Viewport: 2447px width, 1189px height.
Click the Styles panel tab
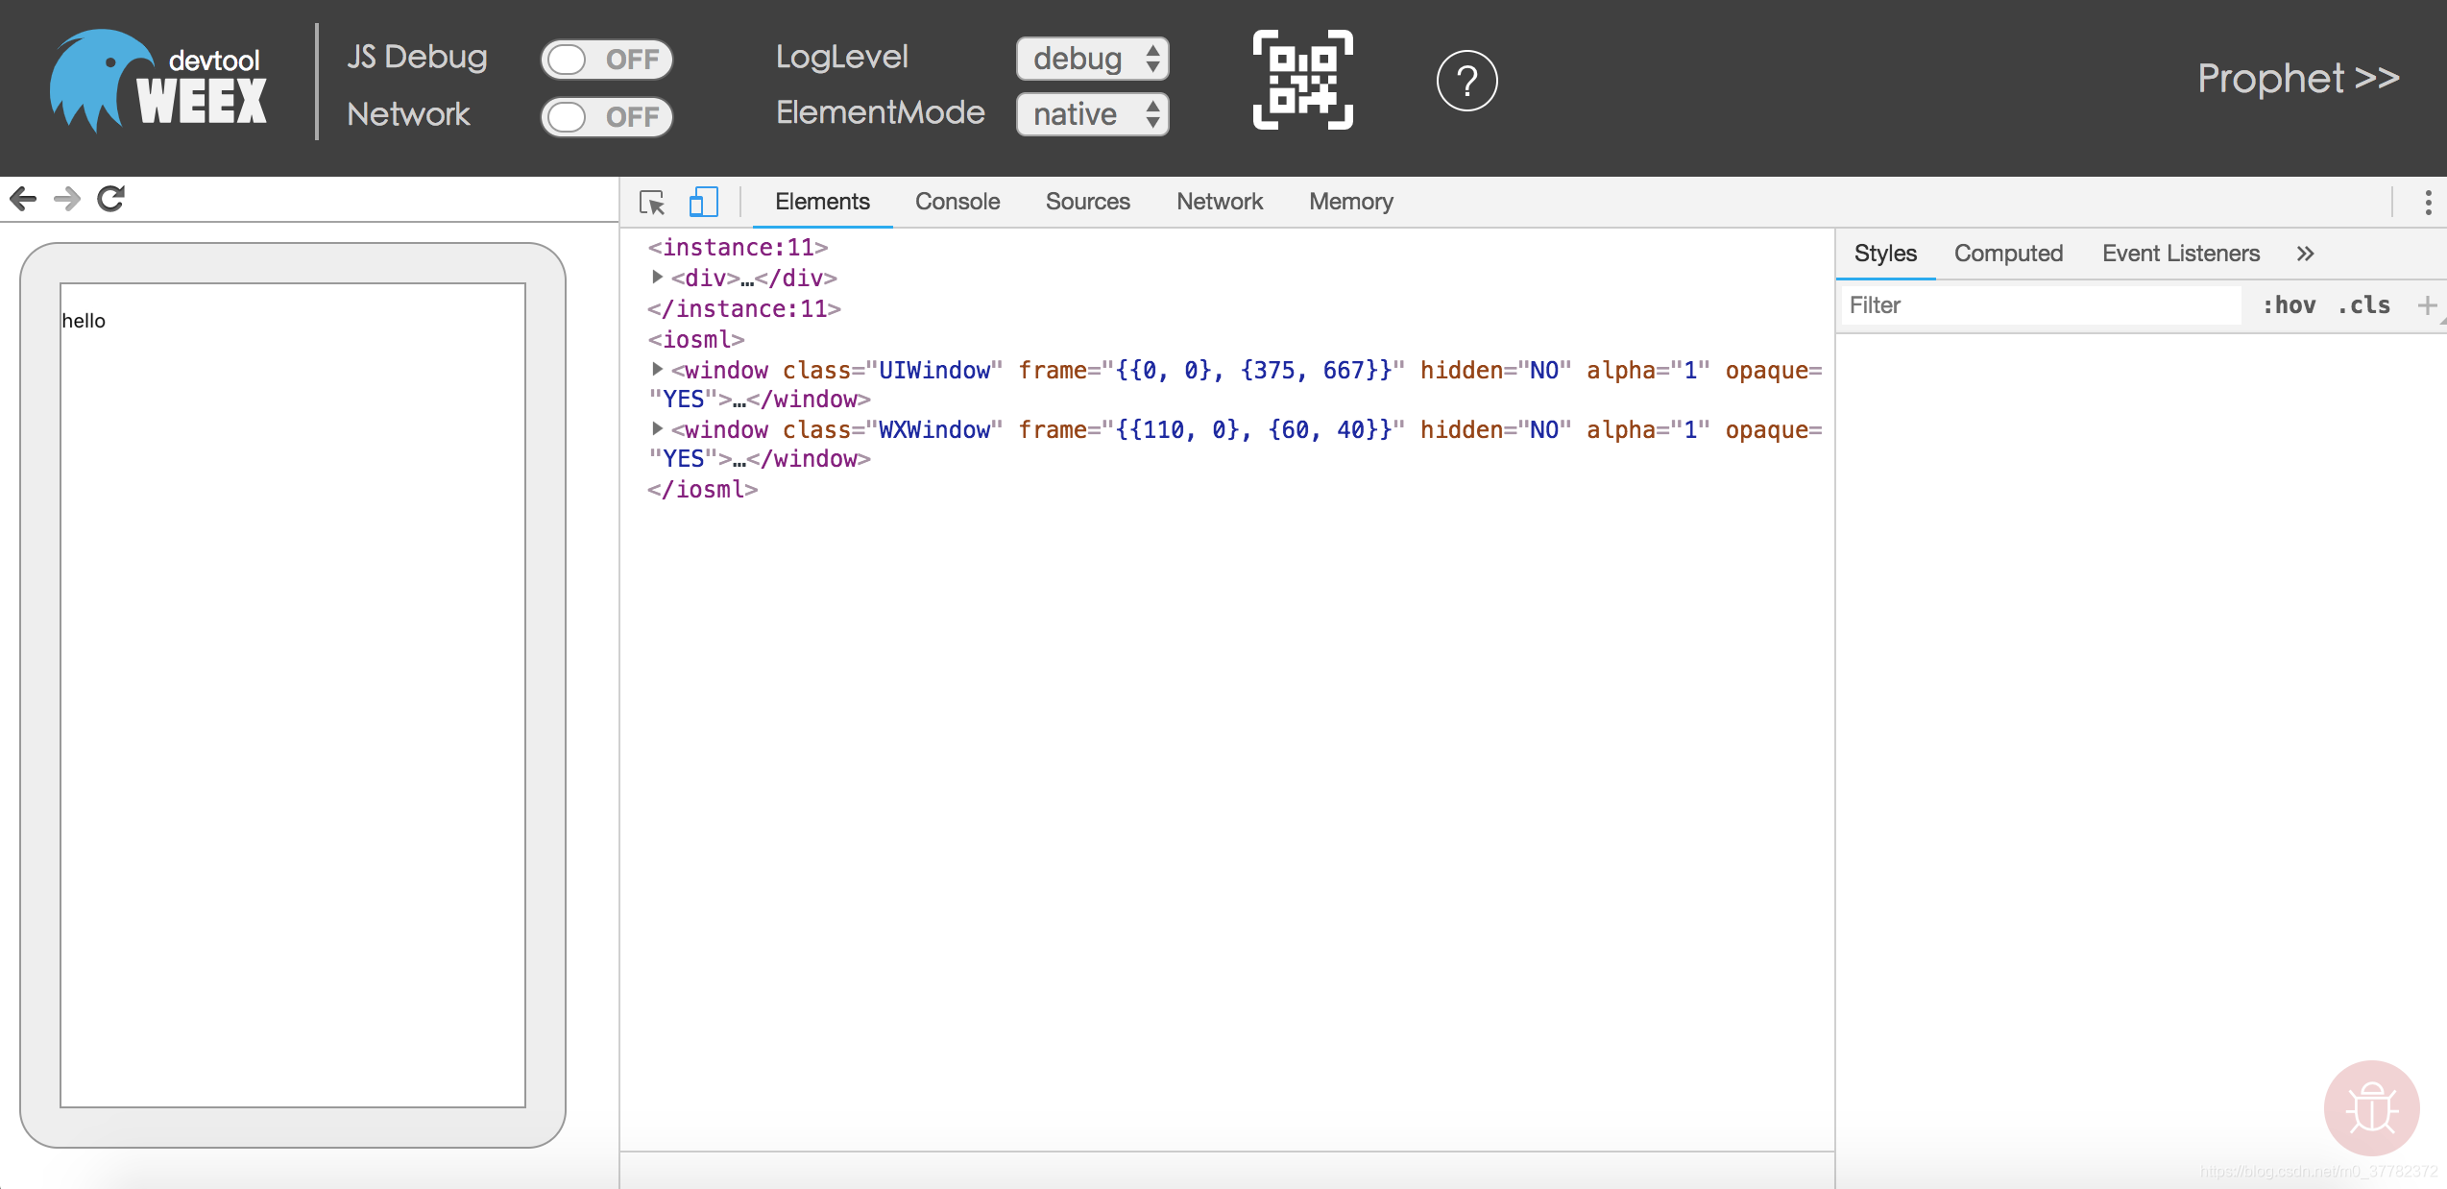[1885, 253]
